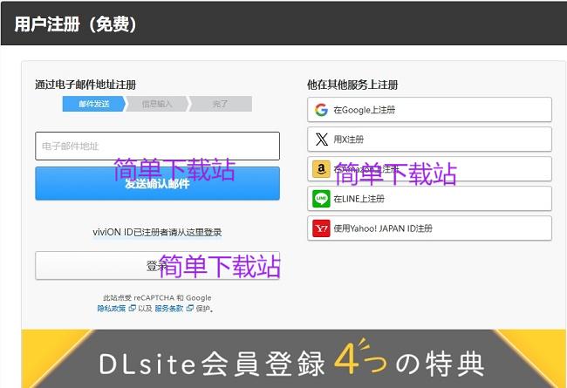Click the DLsite 会員登録 特典 banner
Image resolution: width=567 pixels, height=388 pixels.
click(x=294, y=358)
